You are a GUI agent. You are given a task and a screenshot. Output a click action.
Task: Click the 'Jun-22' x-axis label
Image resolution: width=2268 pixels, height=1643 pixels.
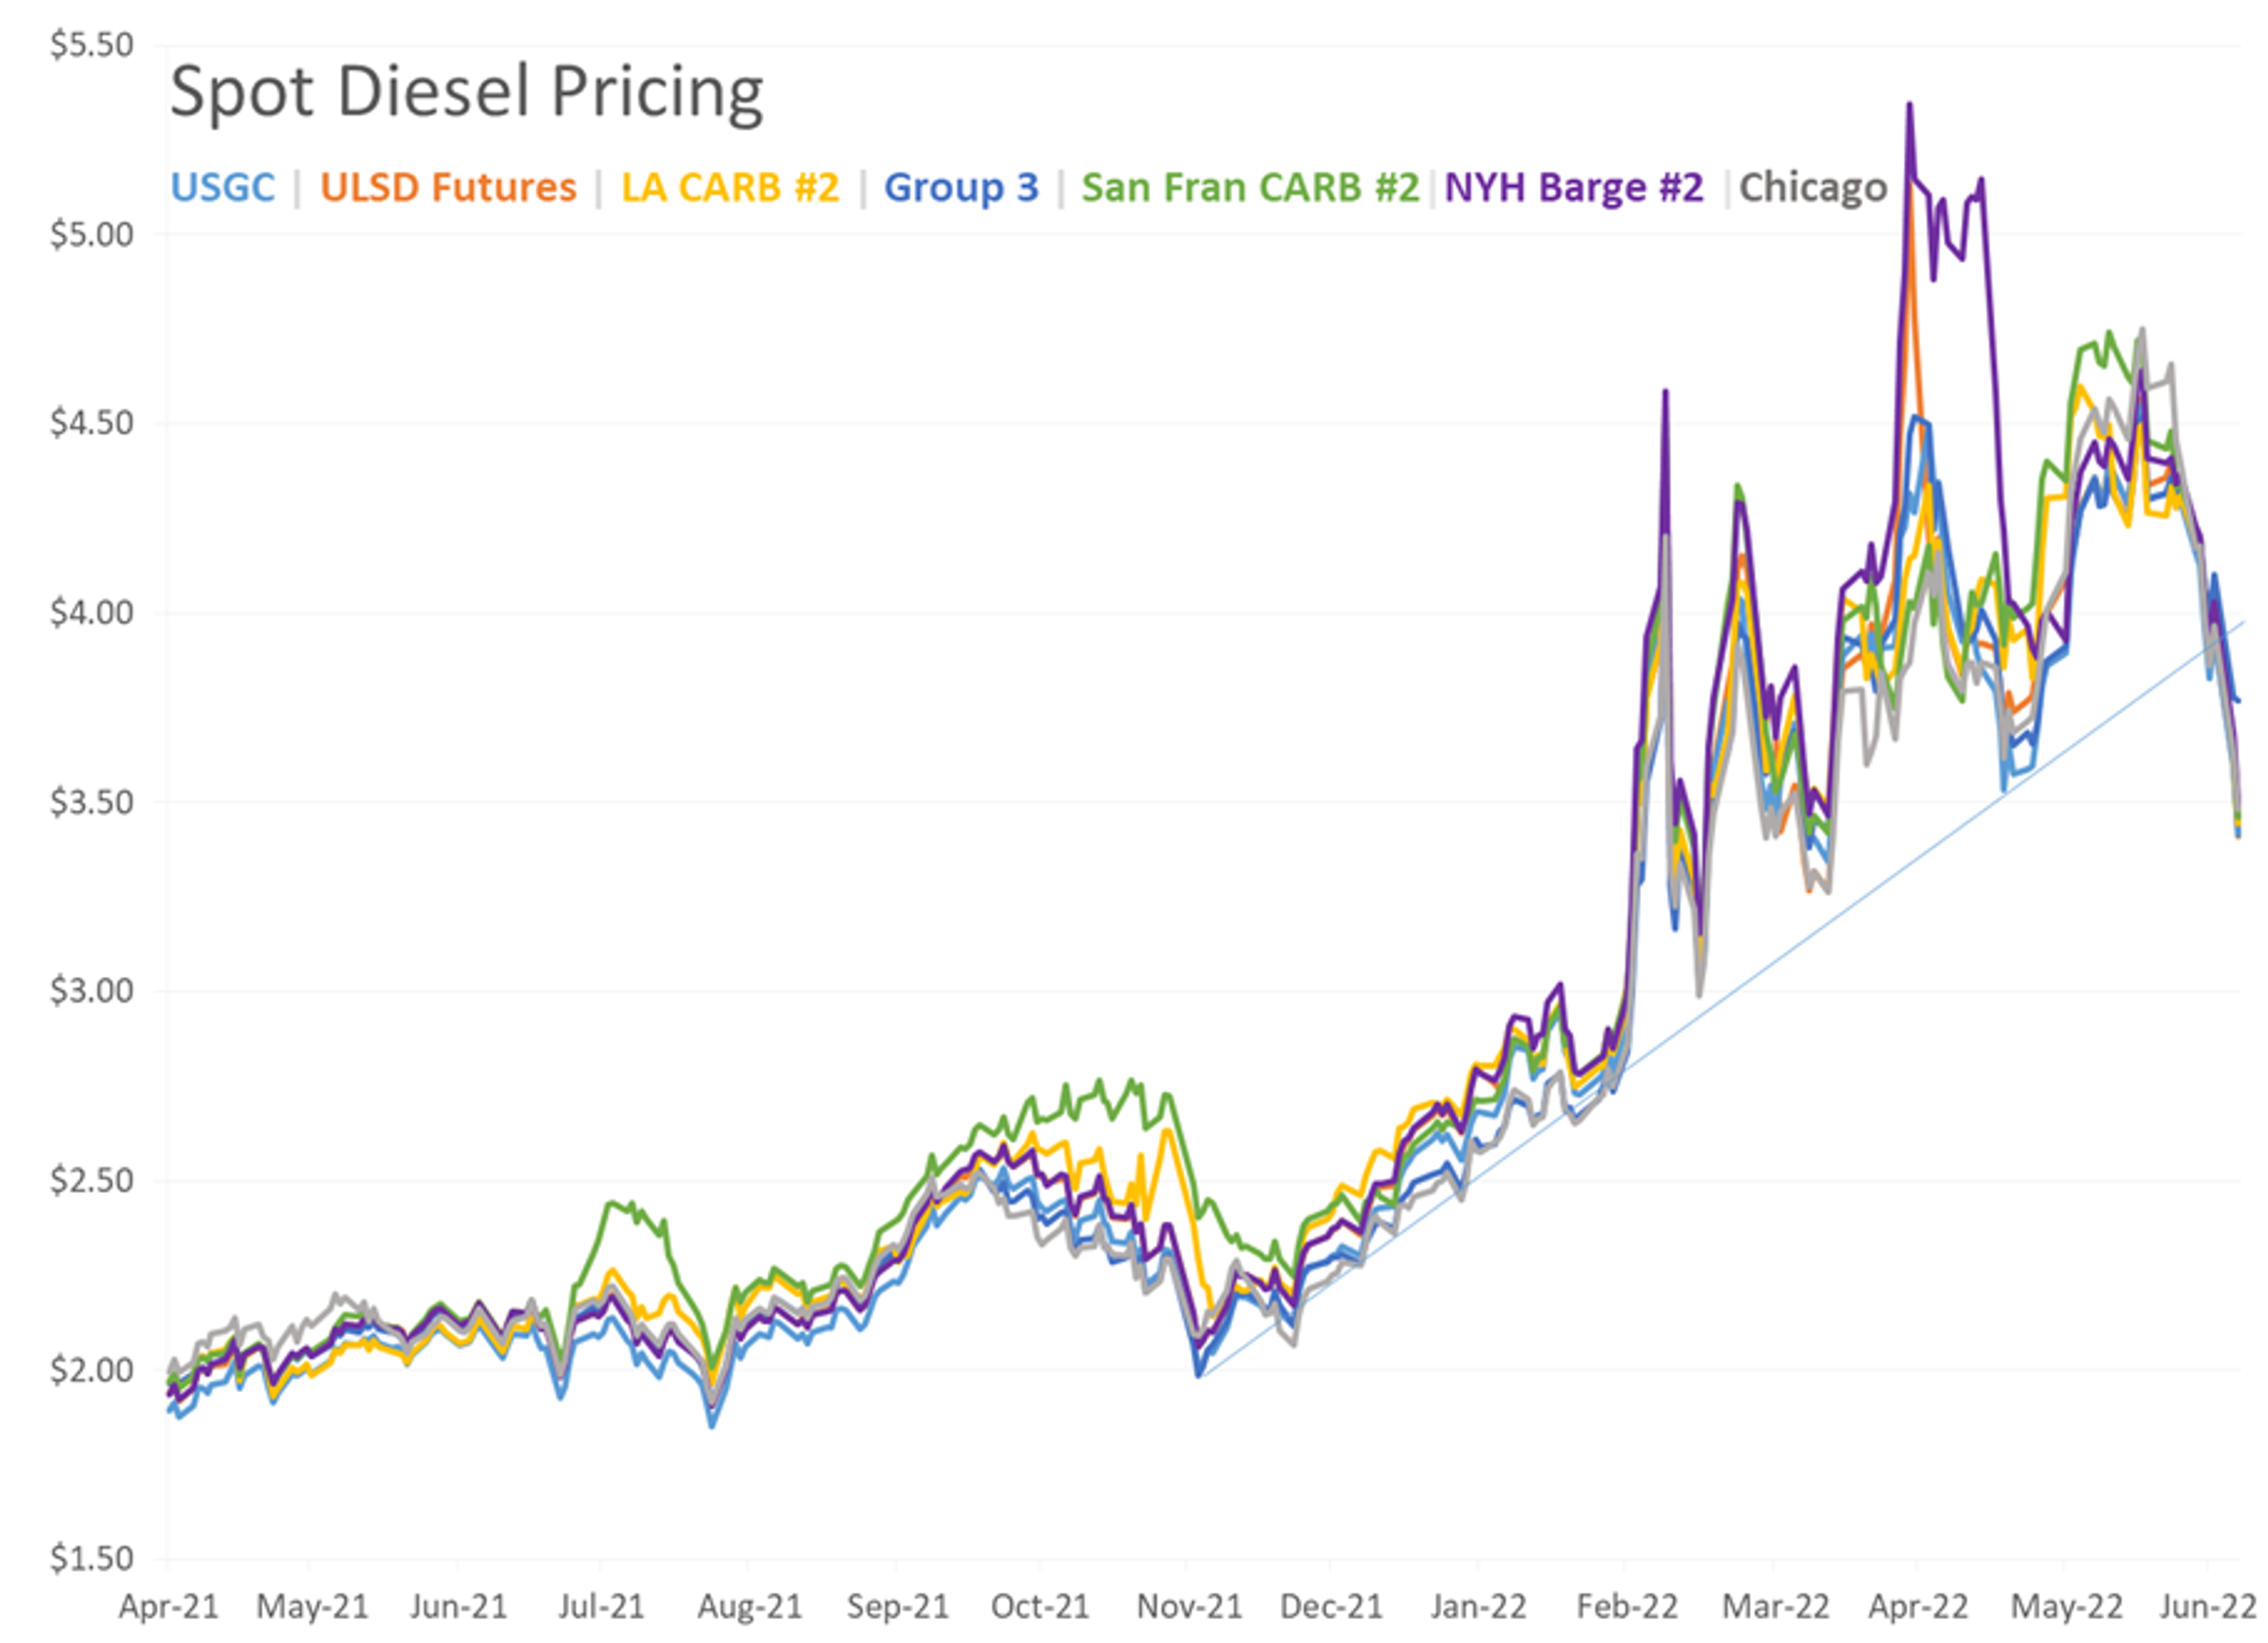click(x=2208, y=1607)
